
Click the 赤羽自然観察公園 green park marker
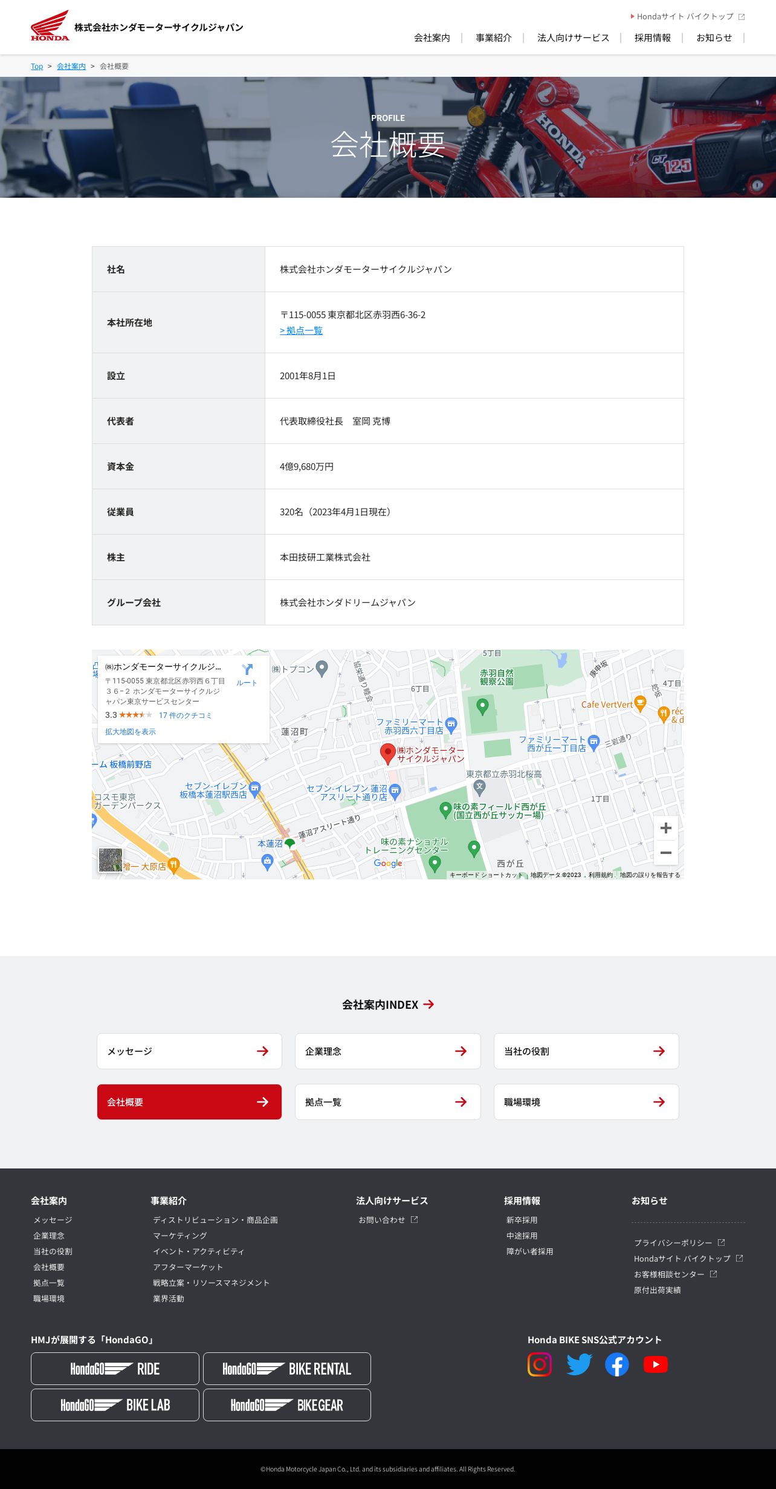482,706
